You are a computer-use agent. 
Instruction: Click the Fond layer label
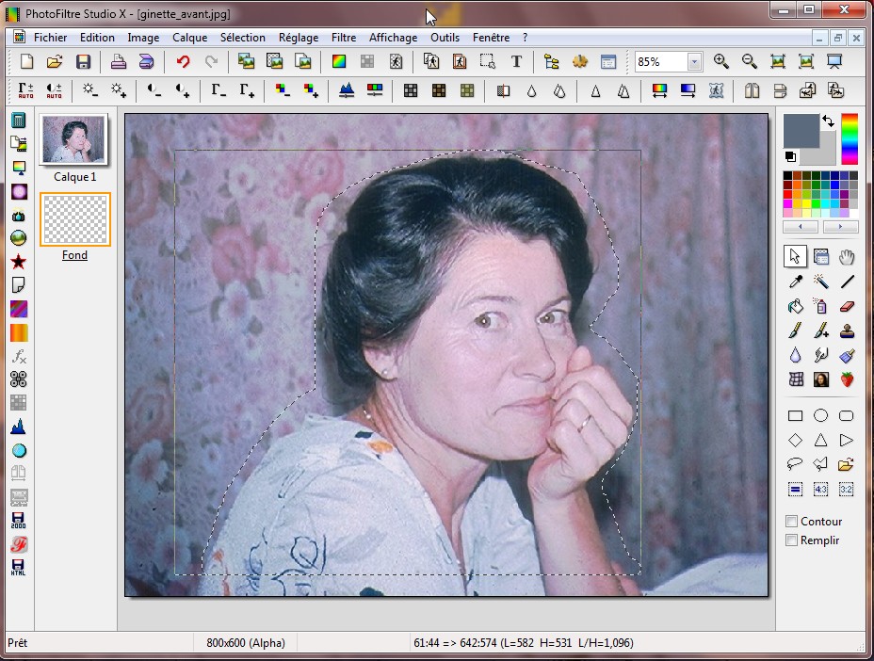pyautogui.click(x=74, y=255)
